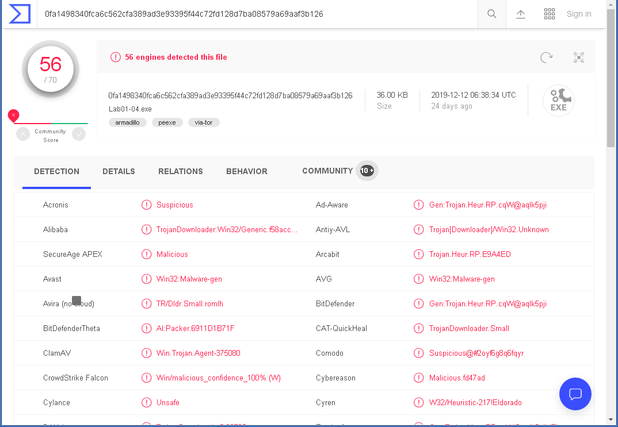This screenshot has width=618, height=427.
Task: Click the CrowdStrike Falcon alert icon
Action: click(146, 378)
